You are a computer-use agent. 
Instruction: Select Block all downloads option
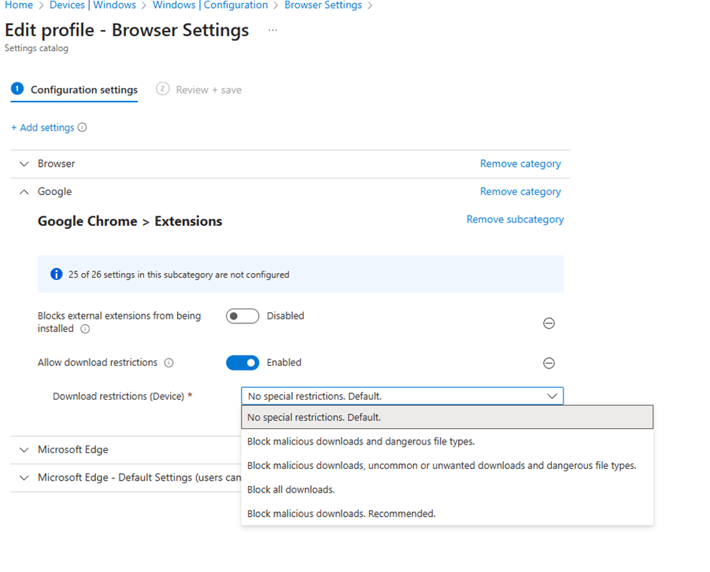click(291, 489)
